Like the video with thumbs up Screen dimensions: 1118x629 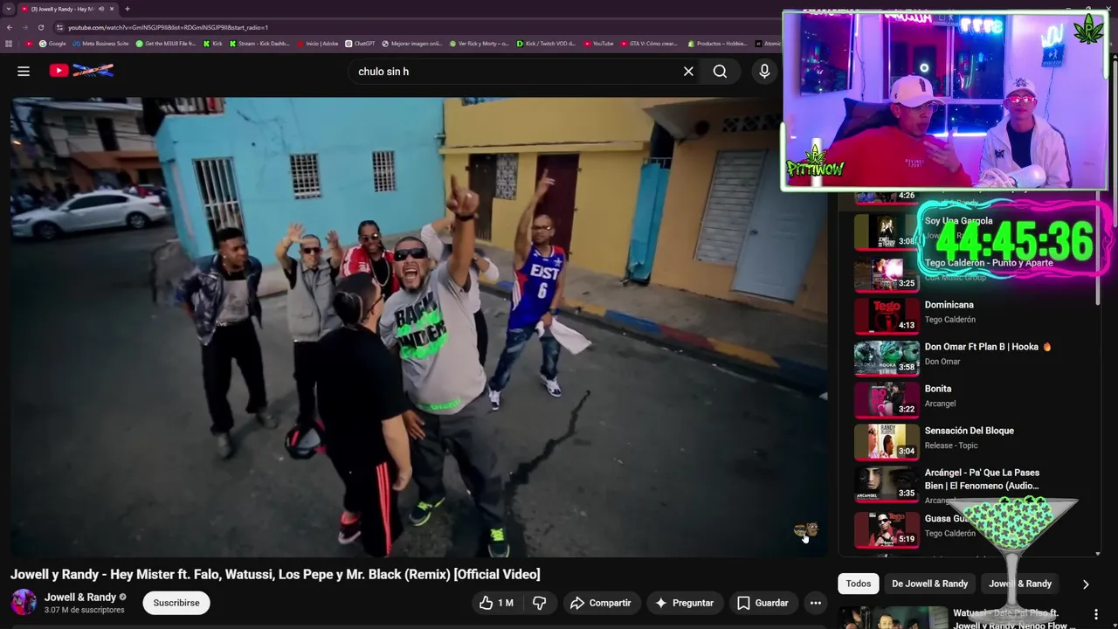coord(496,603)
